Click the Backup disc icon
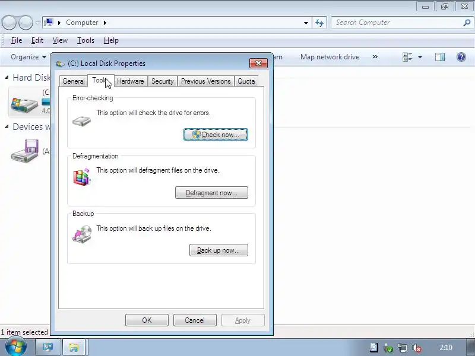 pyautogui.click(x=82, y=234)
